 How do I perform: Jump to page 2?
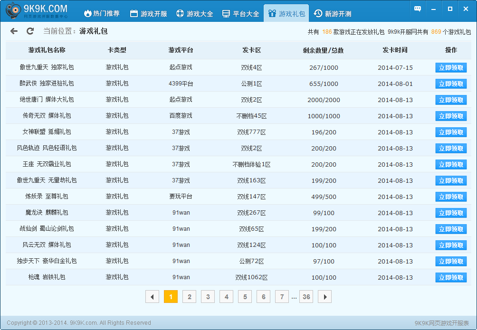189,297
